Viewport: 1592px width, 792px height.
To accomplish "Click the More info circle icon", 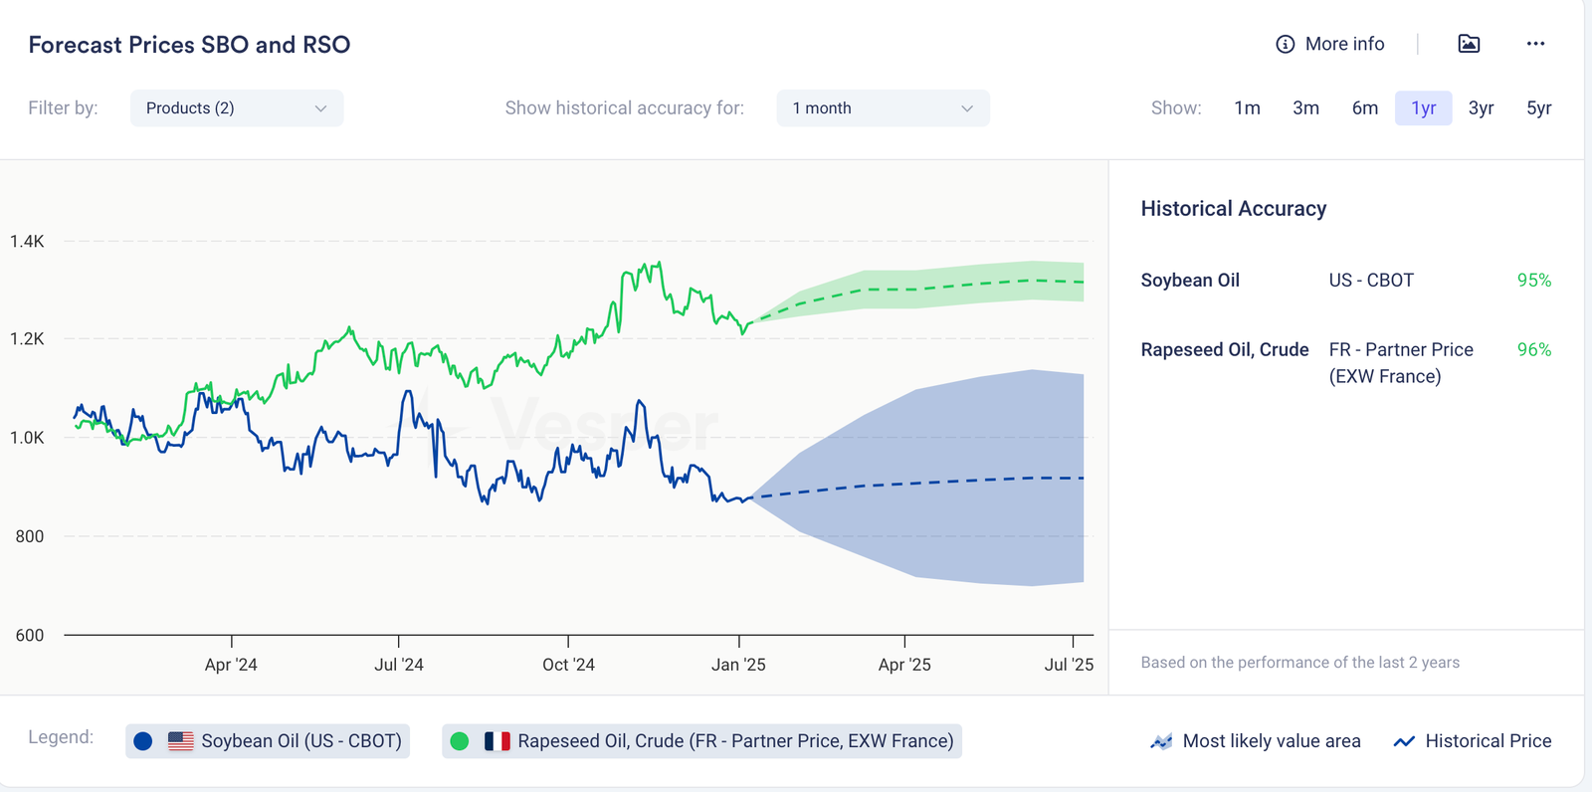I will tap(1285, 44).
